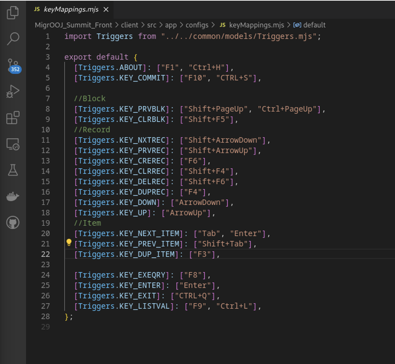
Task: Click the //Block comment
Action: 90,99
